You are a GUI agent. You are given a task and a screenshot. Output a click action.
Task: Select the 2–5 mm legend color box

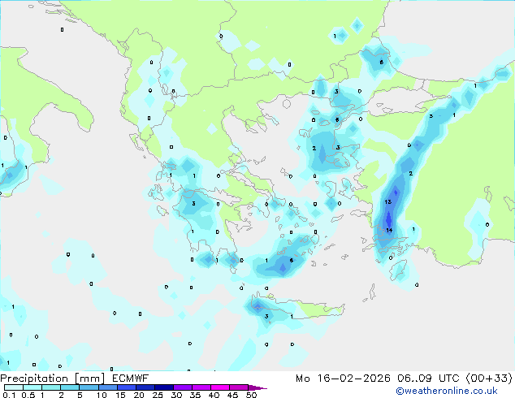[70, 387]
